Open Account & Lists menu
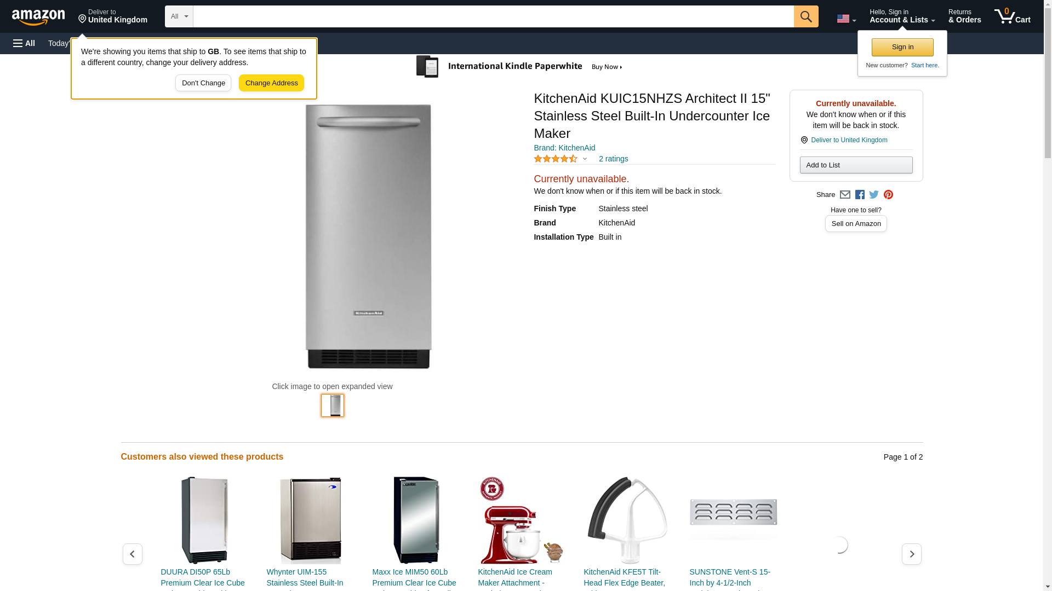 pos(902,16)
